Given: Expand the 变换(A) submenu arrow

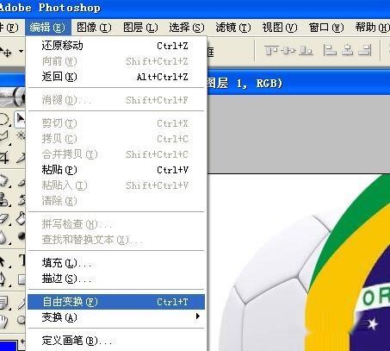Looking at the screenshot, I should (197, 317).
